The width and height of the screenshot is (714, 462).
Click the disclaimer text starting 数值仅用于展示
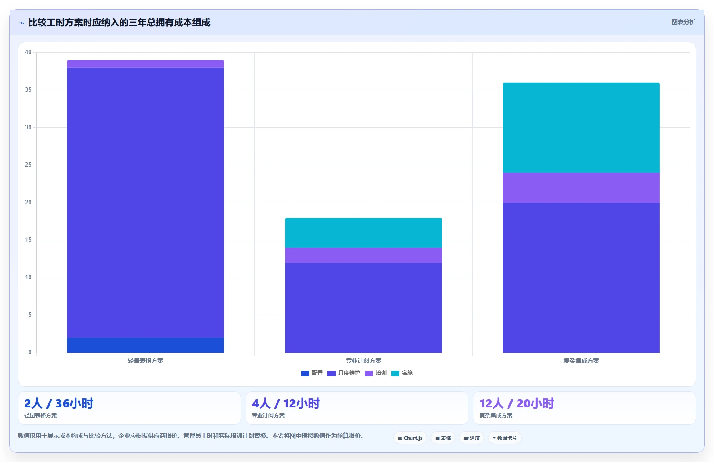pyautogui.click(x=191, y=436)
